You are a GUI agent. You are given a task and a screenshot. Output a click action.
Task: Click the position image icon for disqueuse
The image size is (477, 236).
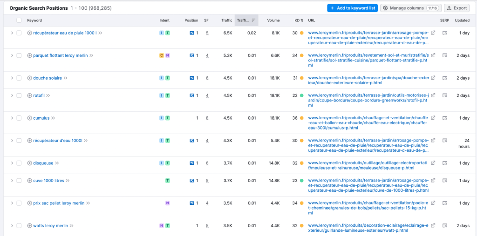pyautogui.click(x=192, y=163)
